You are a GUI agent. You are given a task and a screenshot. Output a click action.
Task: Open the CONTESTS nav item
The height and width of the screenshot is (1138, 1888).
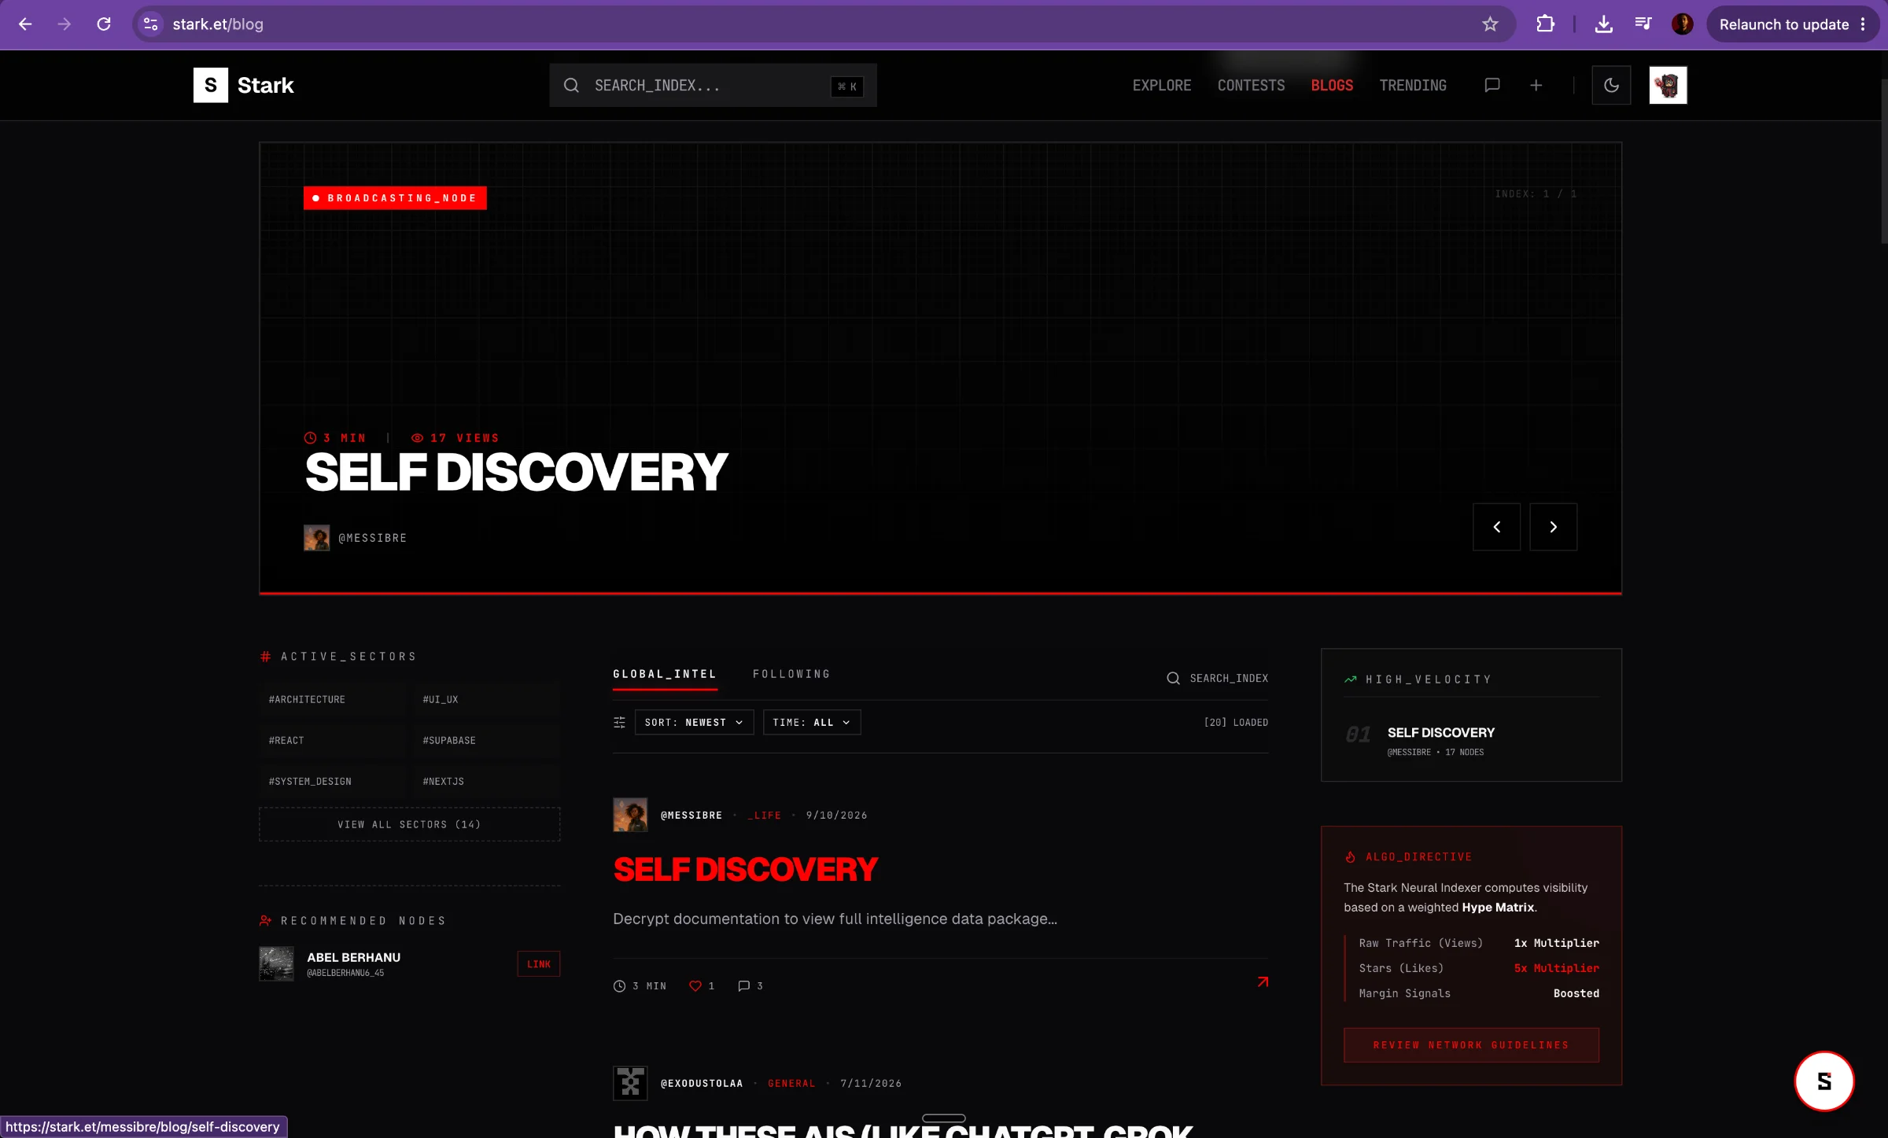coord(1251,85)
